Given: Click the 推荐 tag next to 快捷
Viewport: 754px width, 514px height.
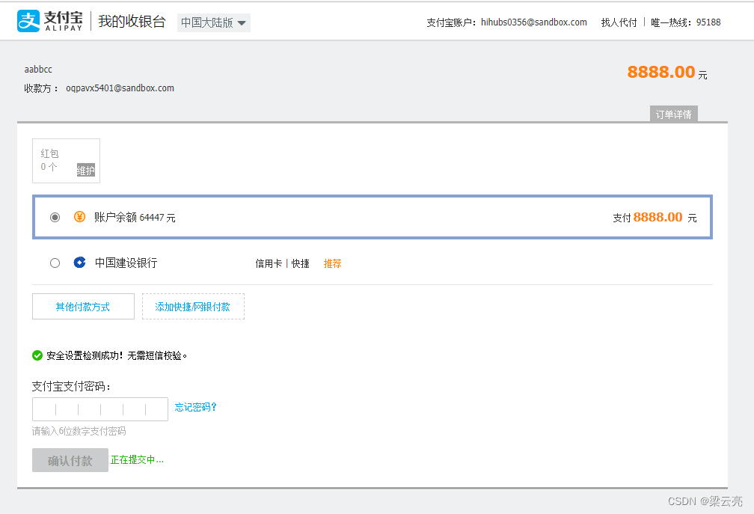Looking at the screenshot, I should [332, 263].
